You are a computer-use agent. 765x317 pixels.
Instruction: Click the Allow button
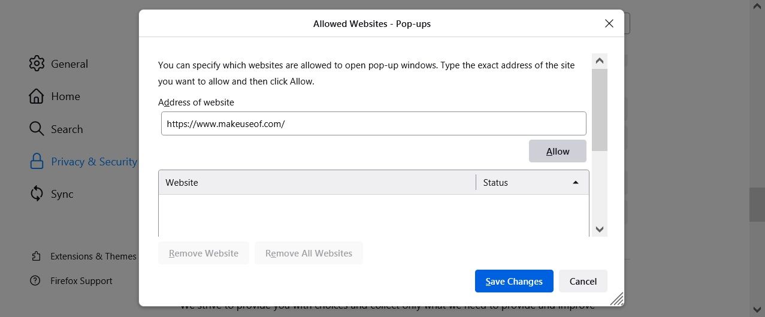click(x=557, y=151)
